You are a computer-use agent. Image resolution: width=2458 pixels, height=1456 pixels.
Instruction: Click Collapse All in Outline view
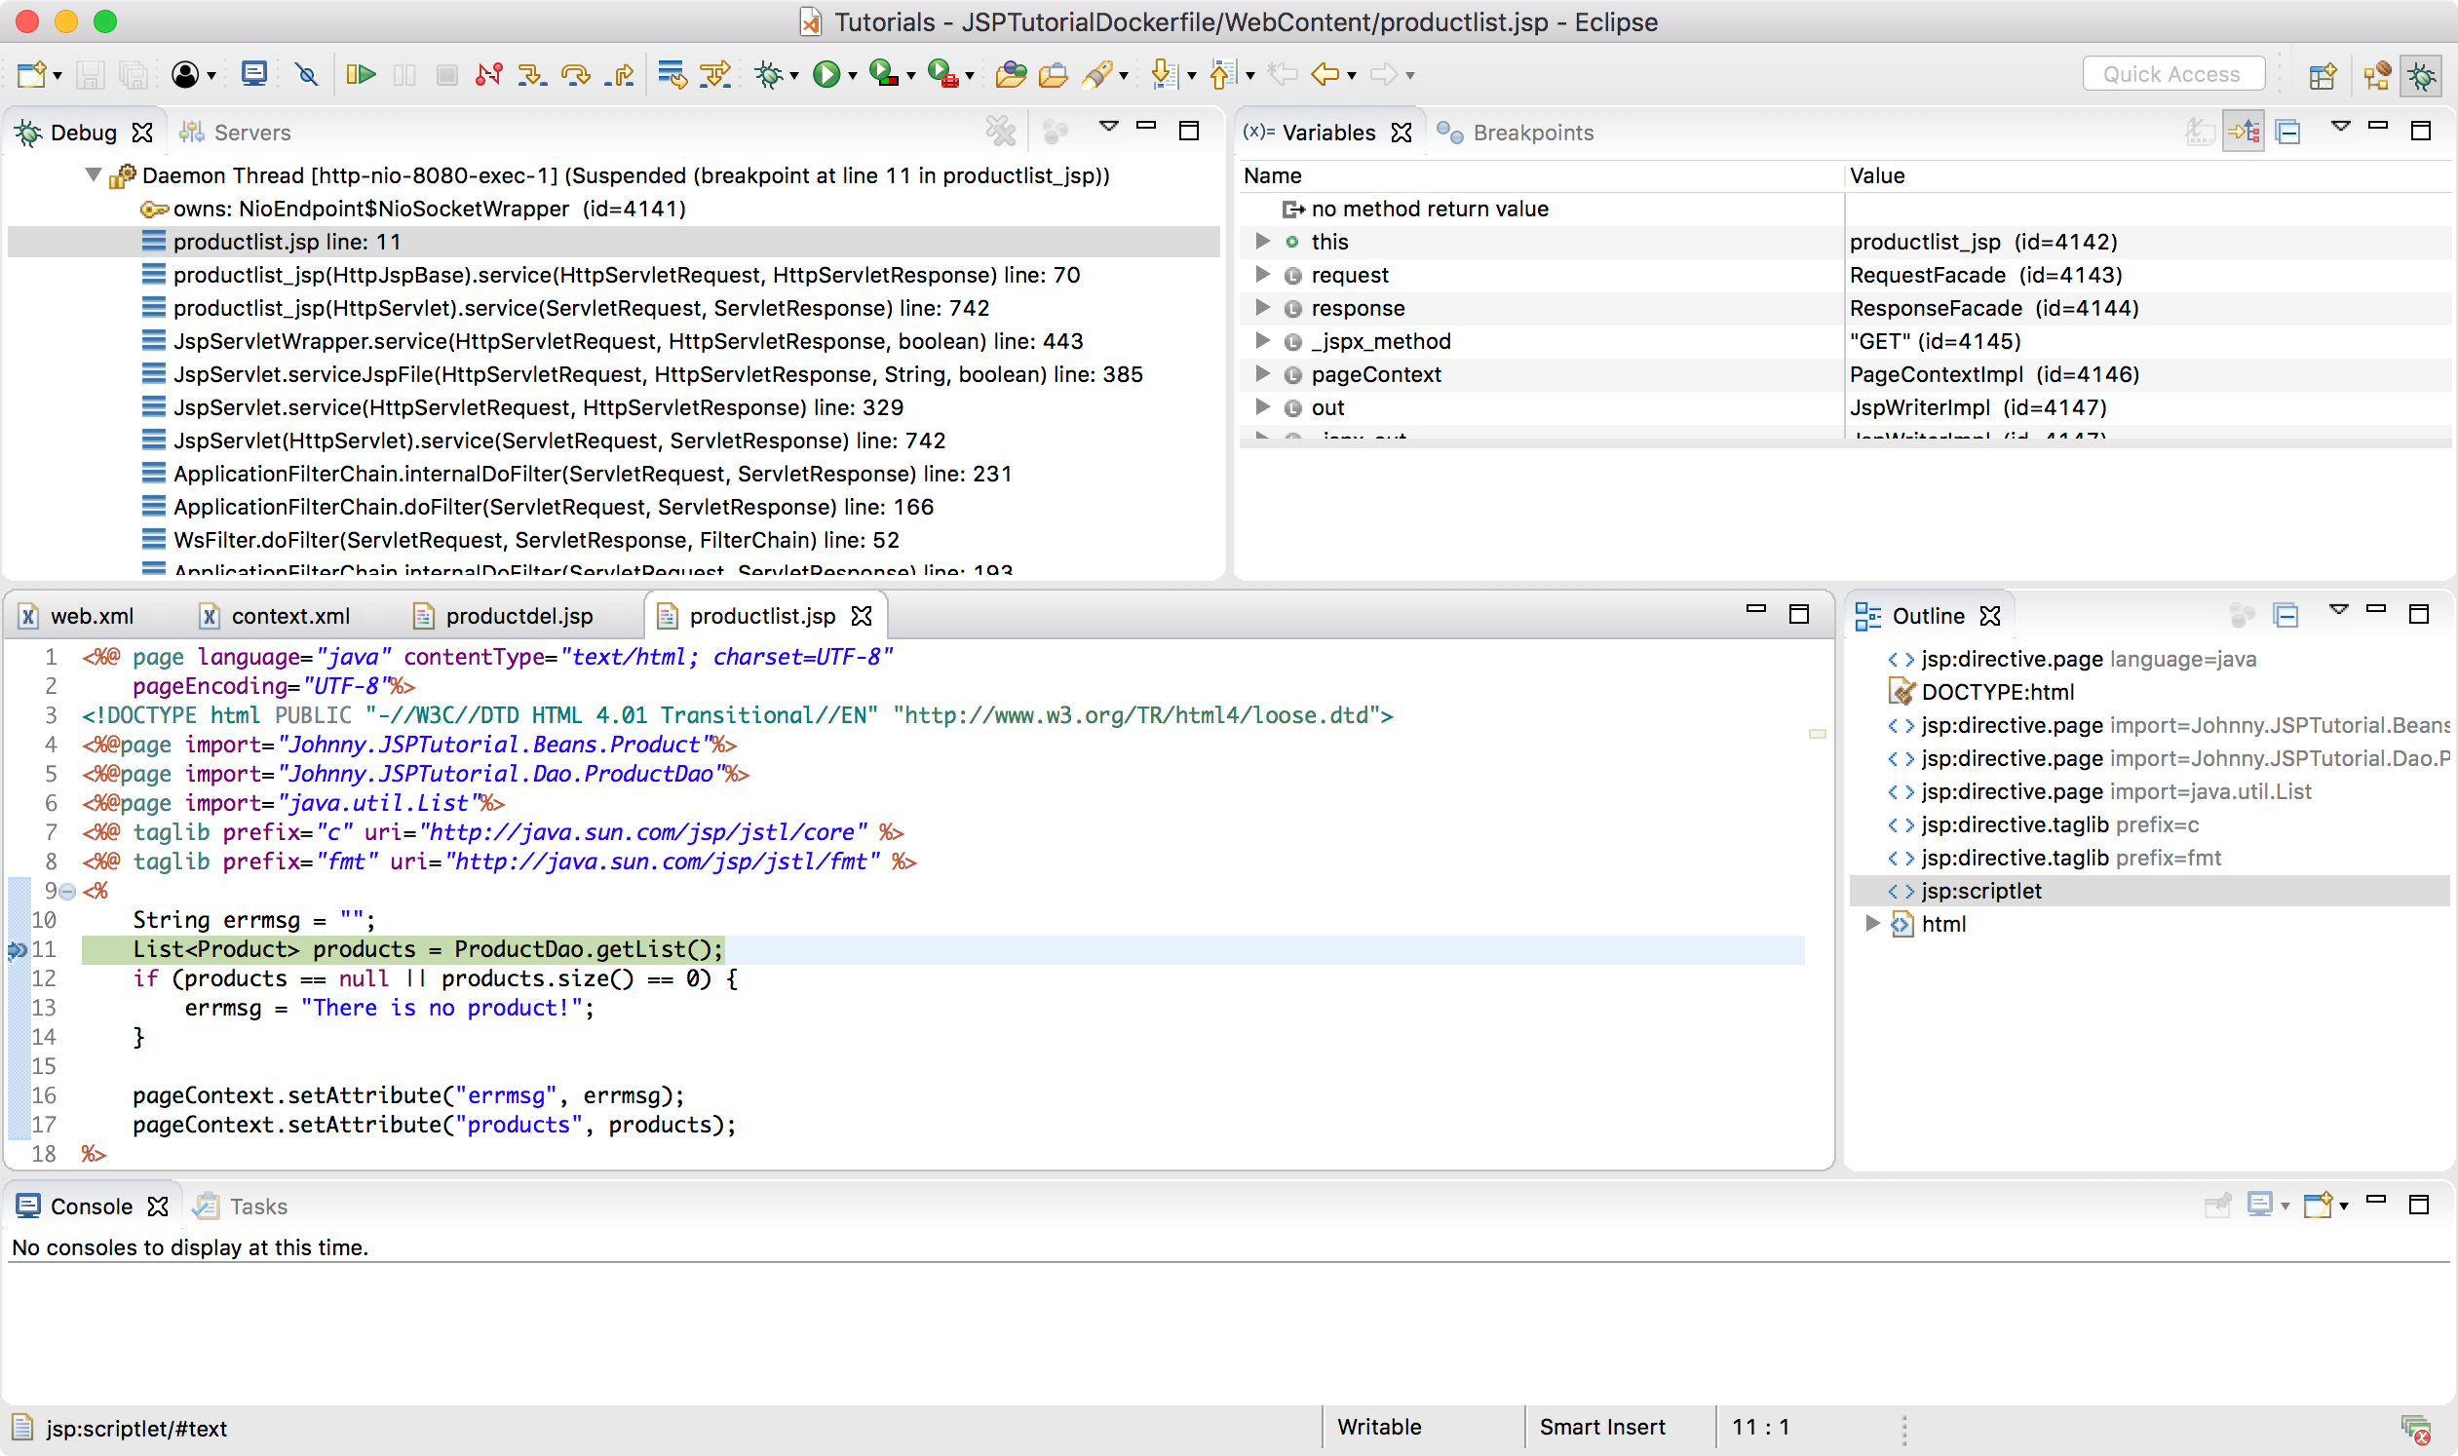pos(2286,616)
